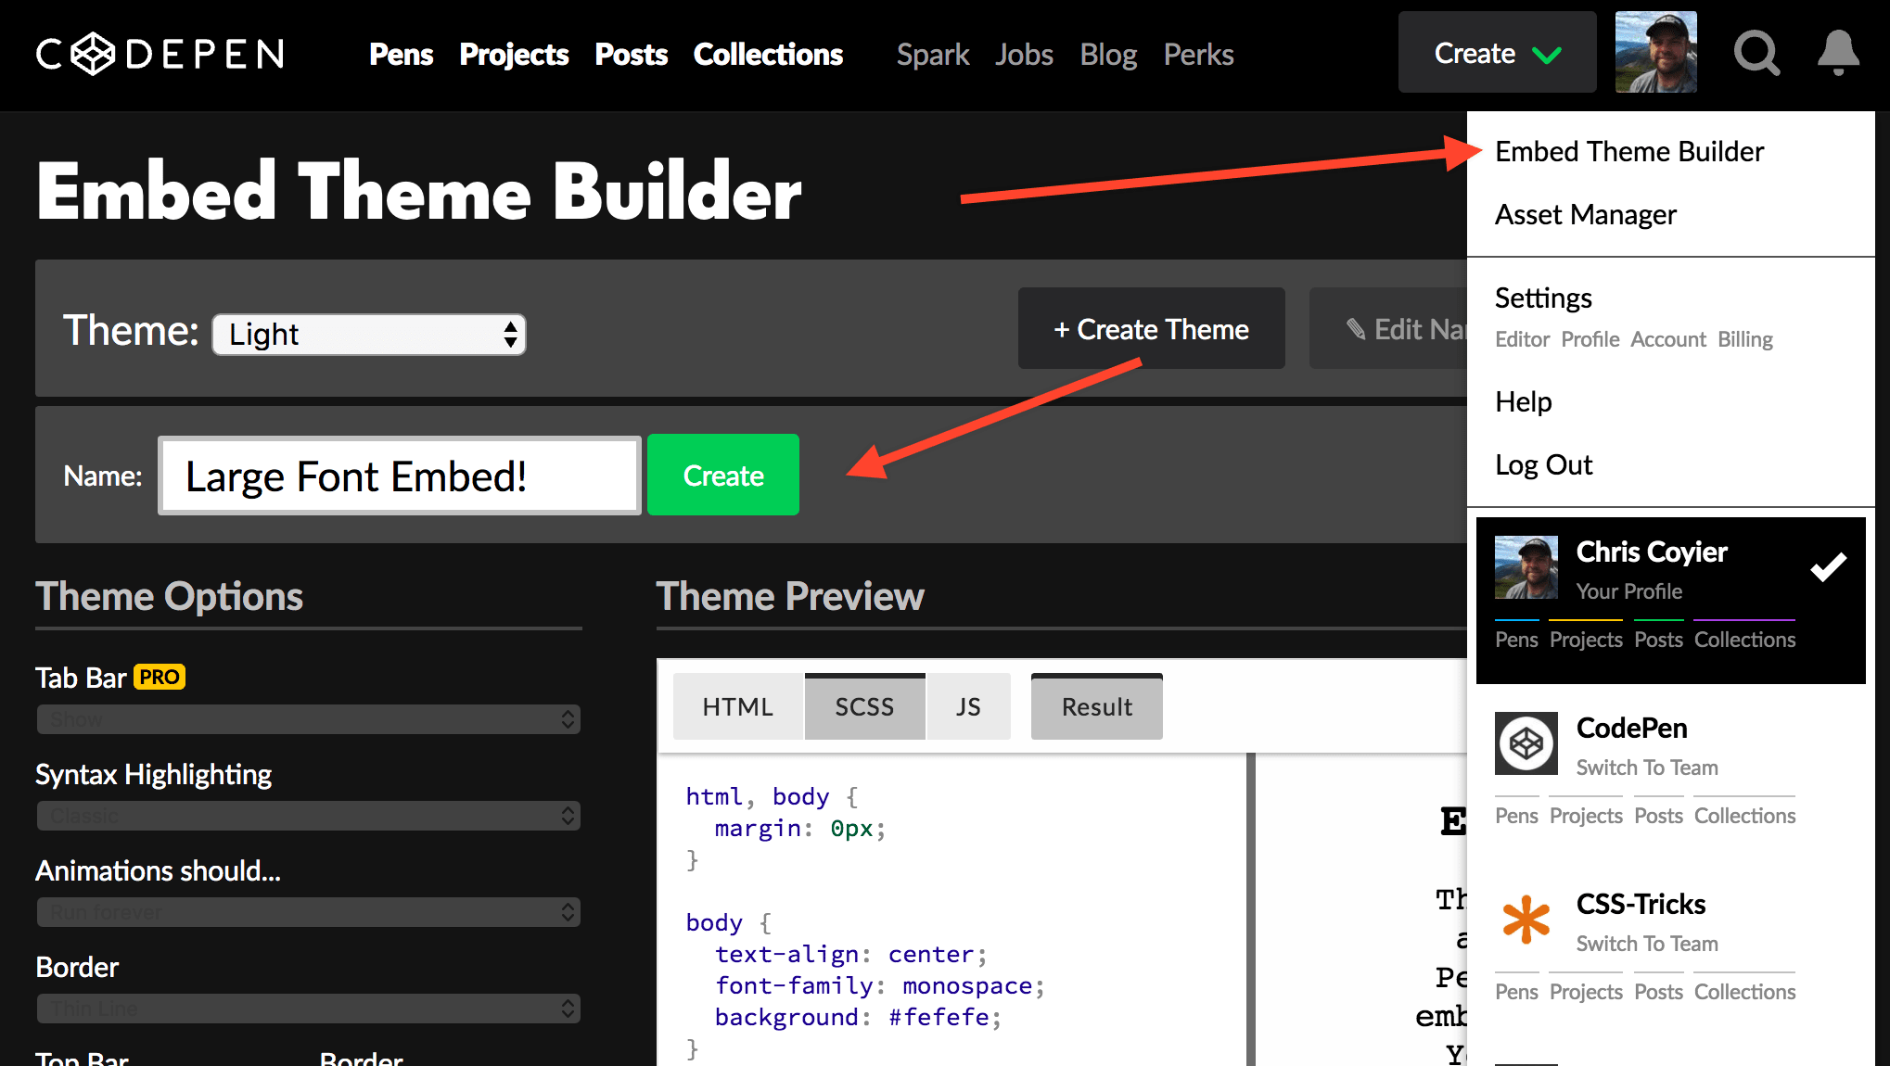This screenshot has width=1890, height=1066.
Task: Expand the Create button chevron
Action: coord(1545,54)
